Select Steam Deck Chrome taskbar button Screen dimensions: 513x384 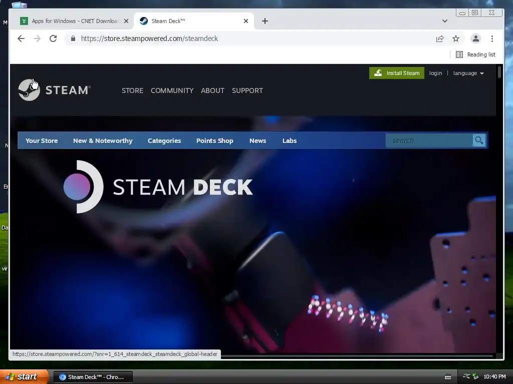coord(93,377)
